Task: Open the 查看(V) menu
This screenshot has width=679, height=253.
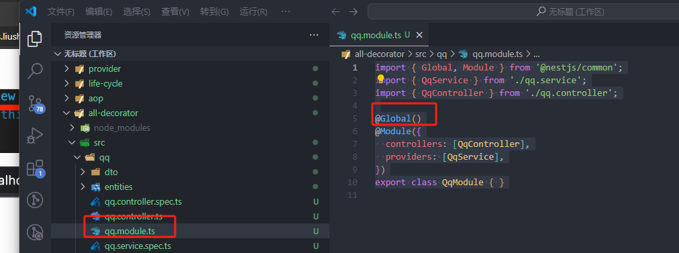Action: (175, 11)
